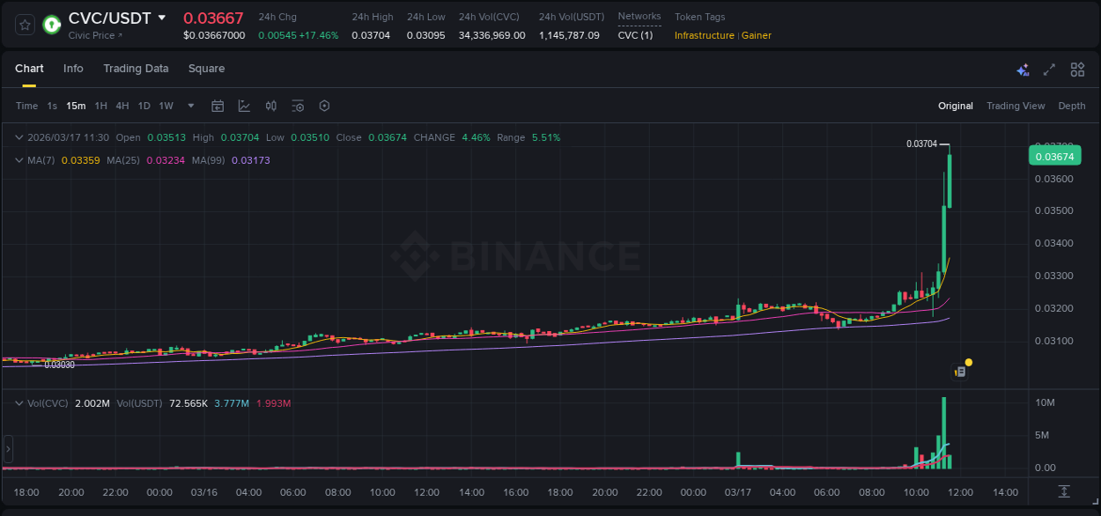This screenshot has height=516, width=1101.
Task: Collapse the OHLC info row via its chevron
Action: pyautogui.click(x=18, y=137)
